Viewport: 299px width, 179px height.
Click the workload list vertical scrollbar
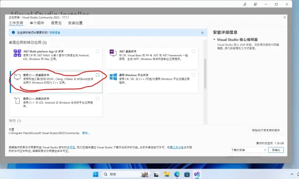[x=205, y=73]
